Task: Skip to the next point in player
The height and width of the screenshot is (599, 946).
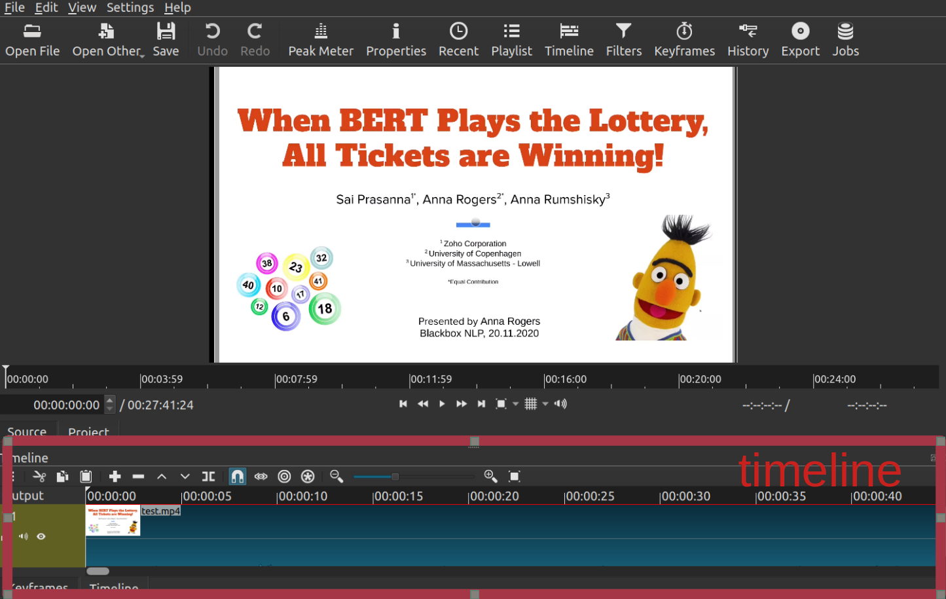Action: coord(481,404)
